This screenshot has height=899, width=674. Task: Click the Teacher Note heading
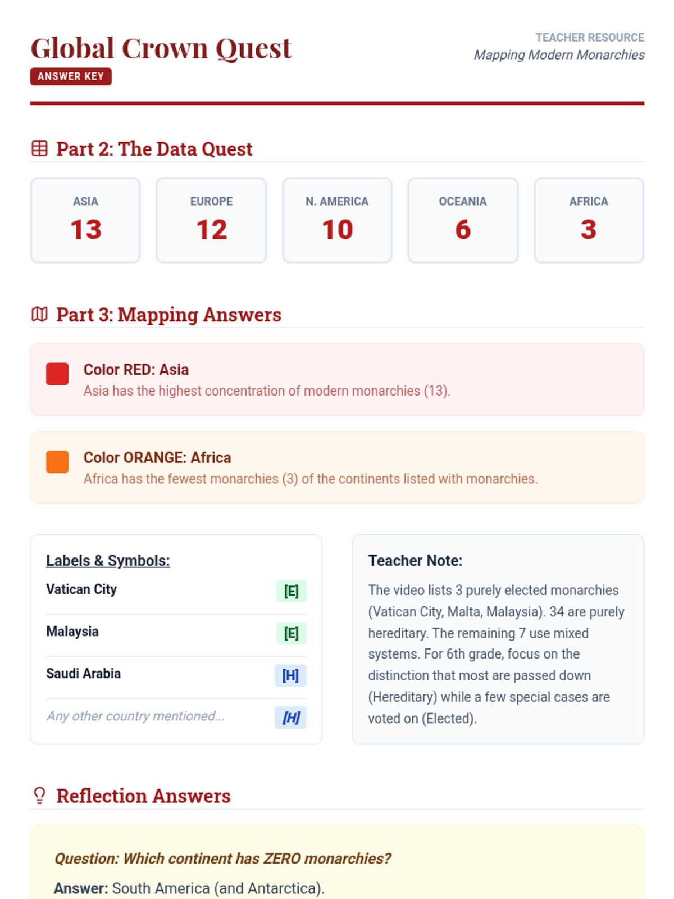point(415,561)
